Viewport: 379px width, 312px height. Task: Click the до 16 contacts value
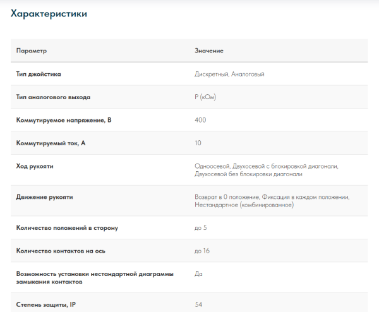pyautogui.click(x=202, y=251)
